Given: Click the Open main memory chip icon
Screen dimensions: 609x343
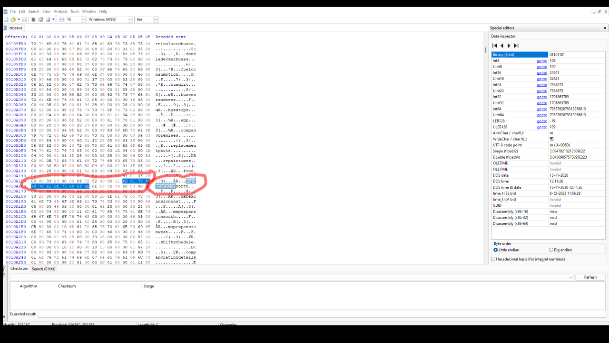Looking at the screenshot, I should click(x=33, y=20).
